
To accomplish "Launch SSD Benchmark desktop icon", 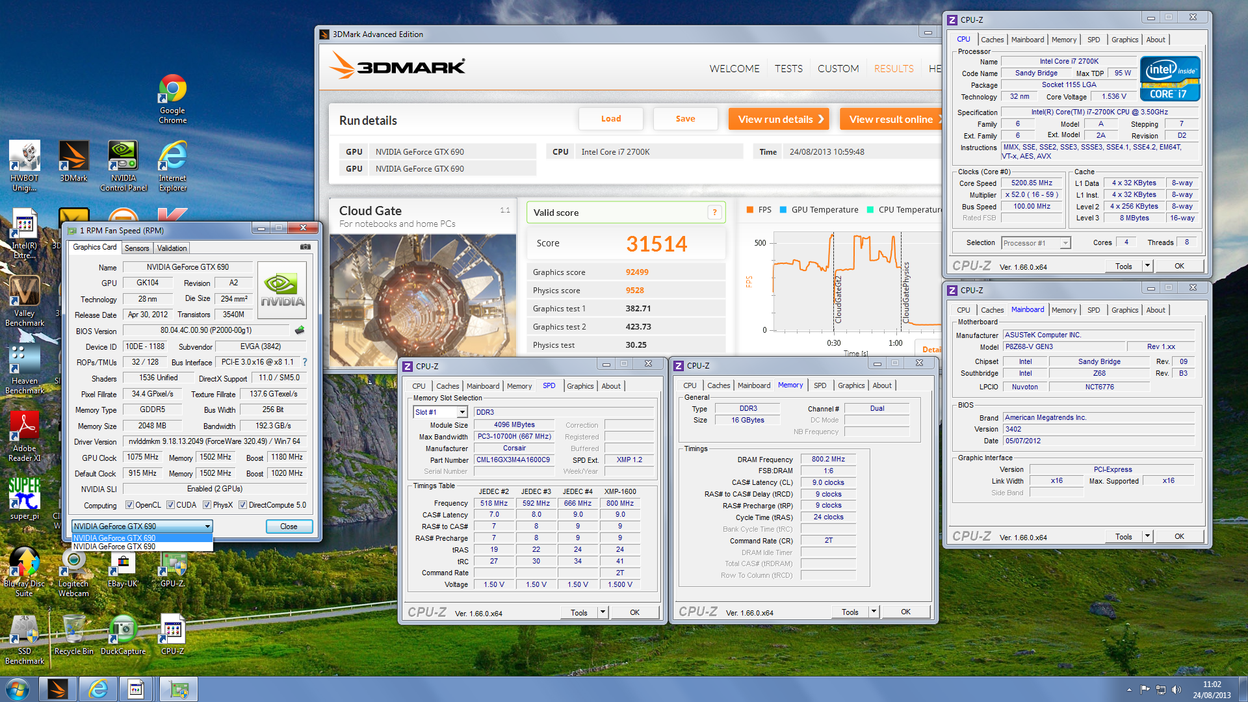I will [25, 639].
